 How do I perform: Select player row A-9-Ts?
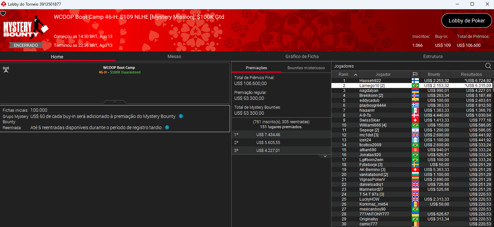[412, 115]
